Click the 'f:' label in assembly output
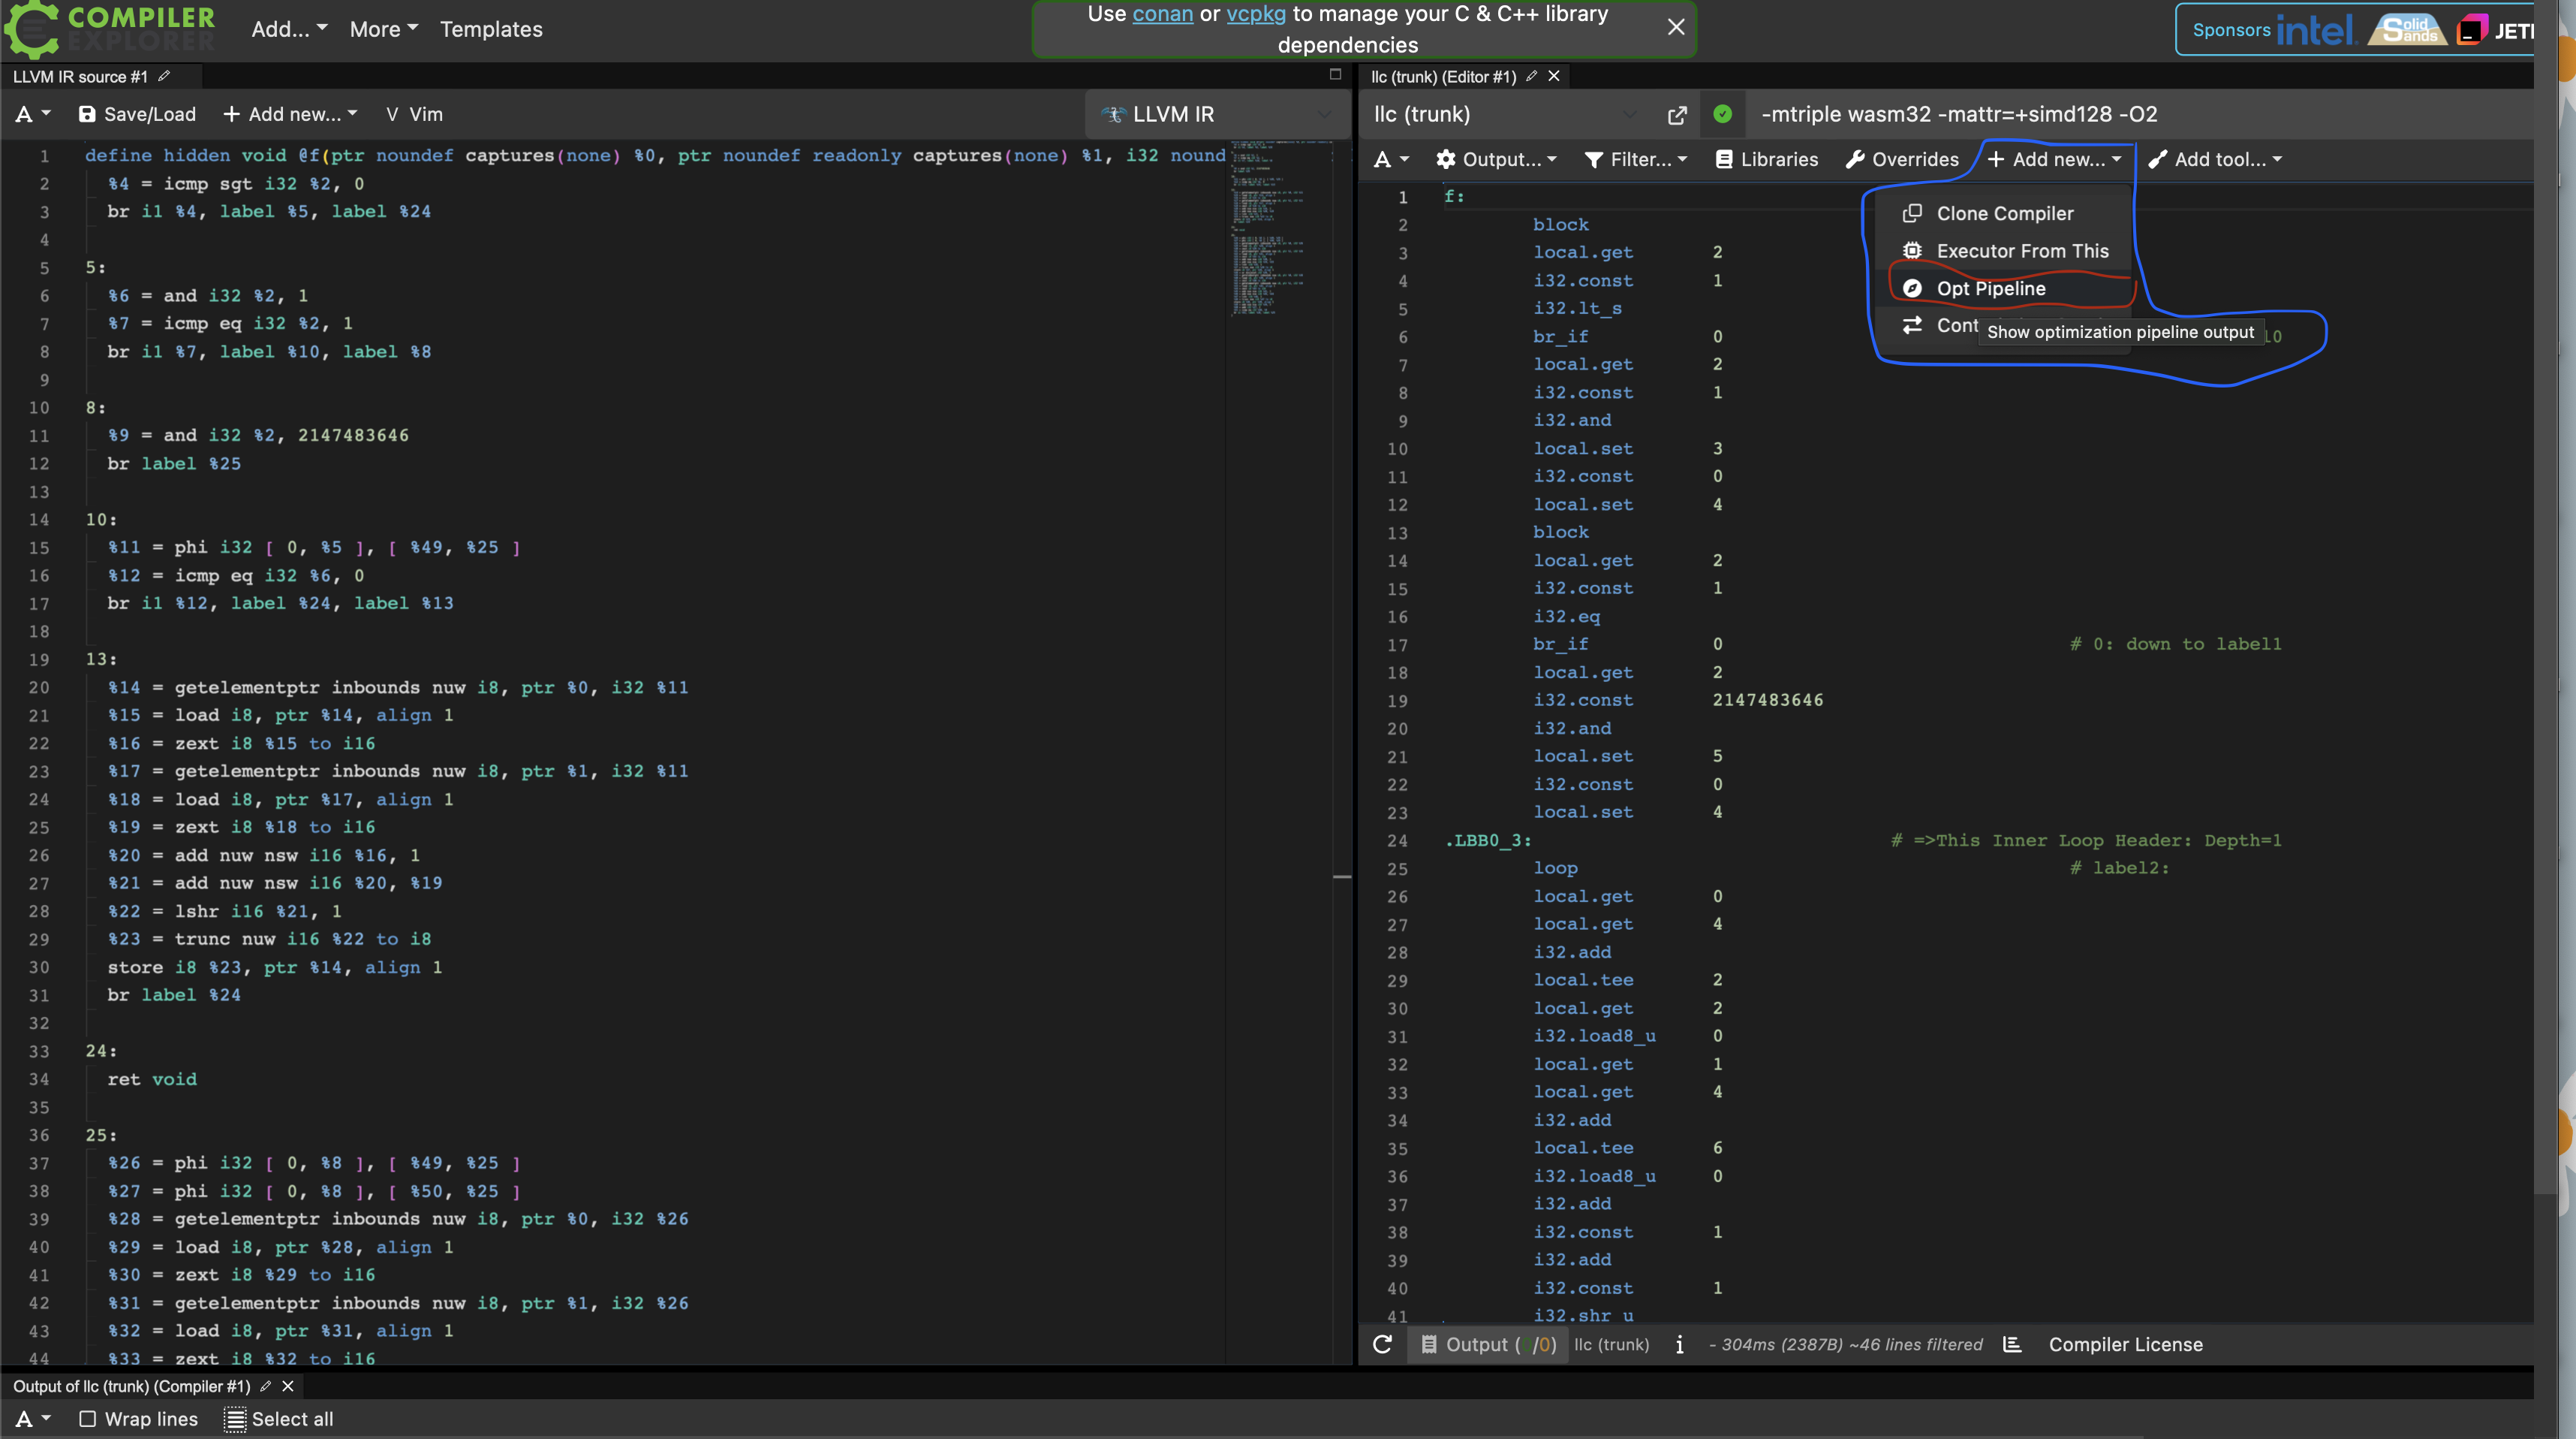The width and height of the screenshot is (2576, 1439). tap(1454, 196)
